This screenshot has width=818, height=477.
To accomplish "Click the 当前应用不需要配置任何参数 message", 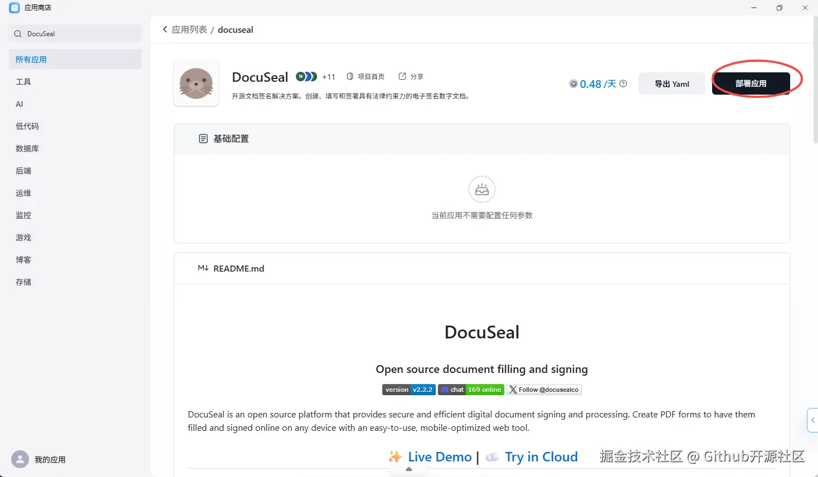I will pyautogui.click(x=482, y=215).
